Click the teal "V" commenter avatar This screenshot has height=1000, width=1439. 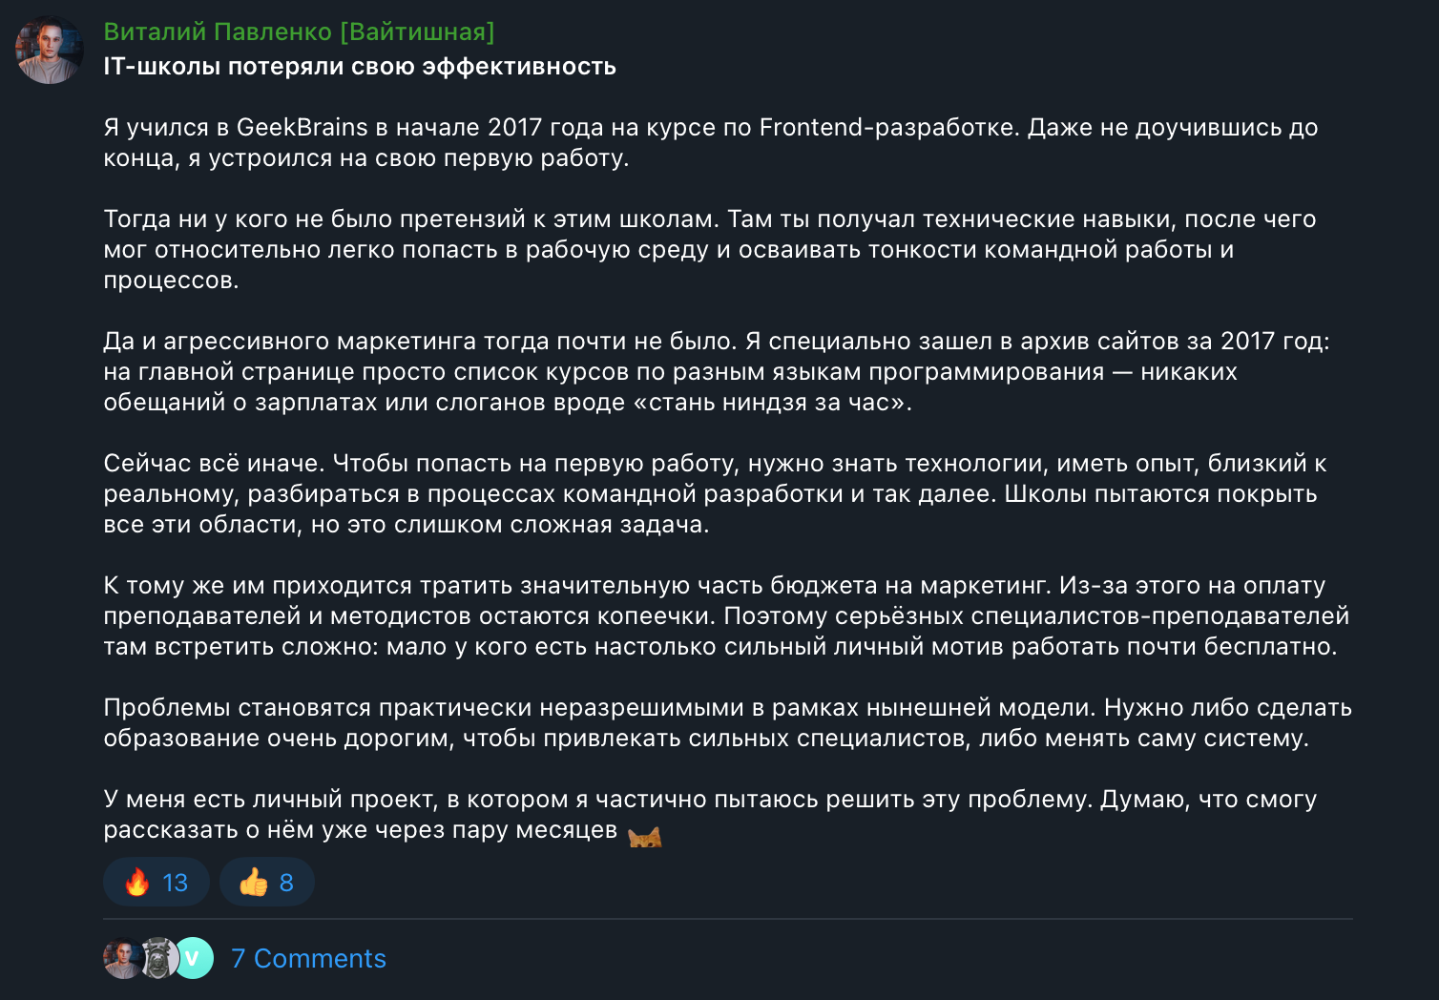coord(194,958)
